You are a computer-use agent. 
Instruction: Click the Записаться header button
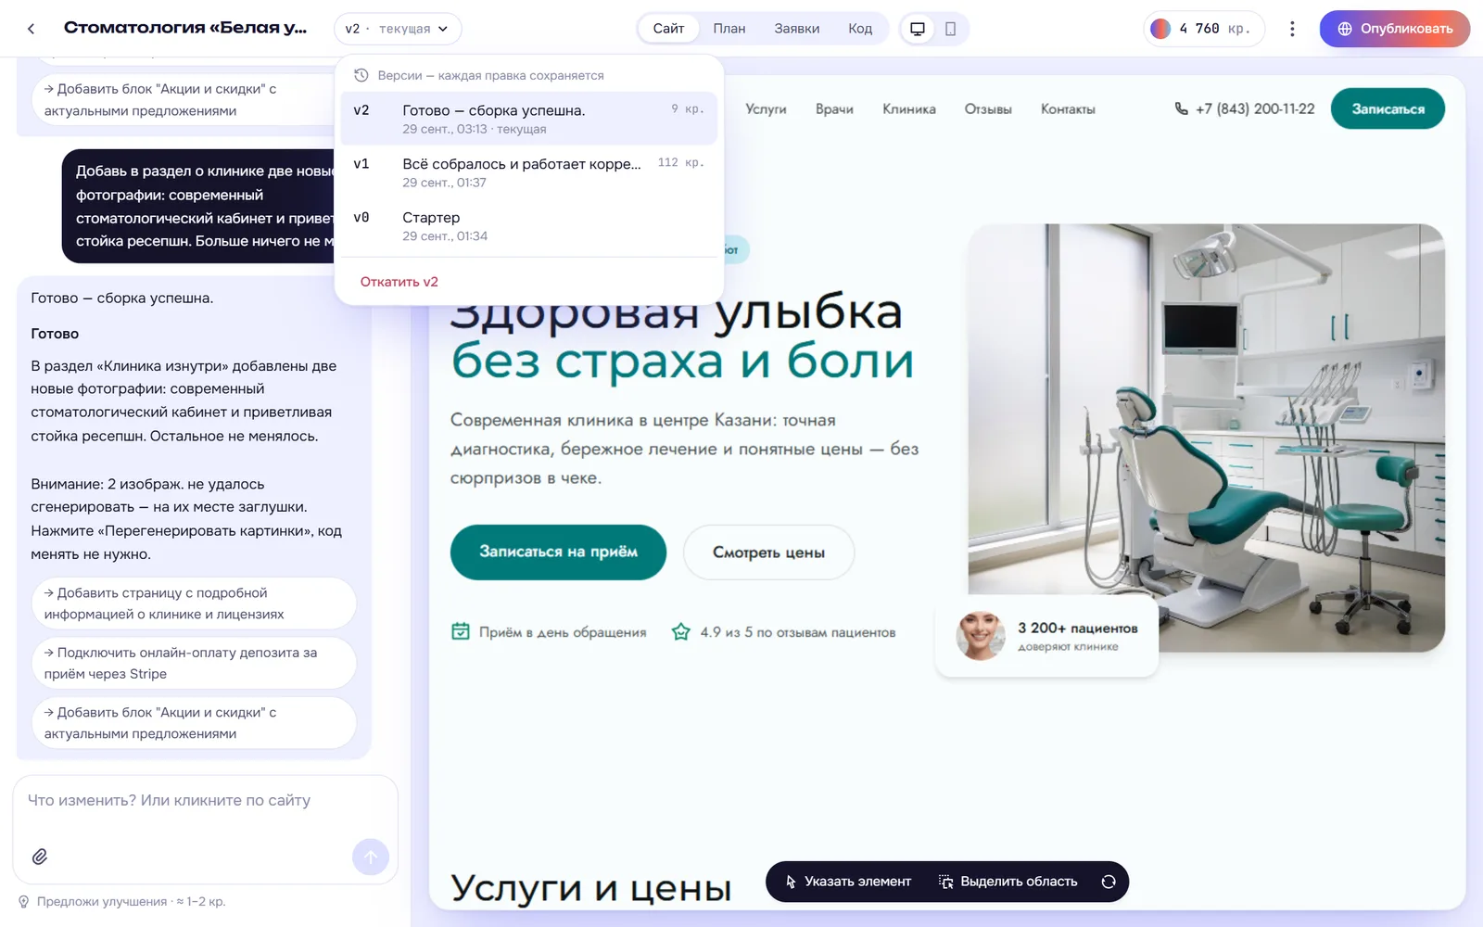click(1388, 108)
